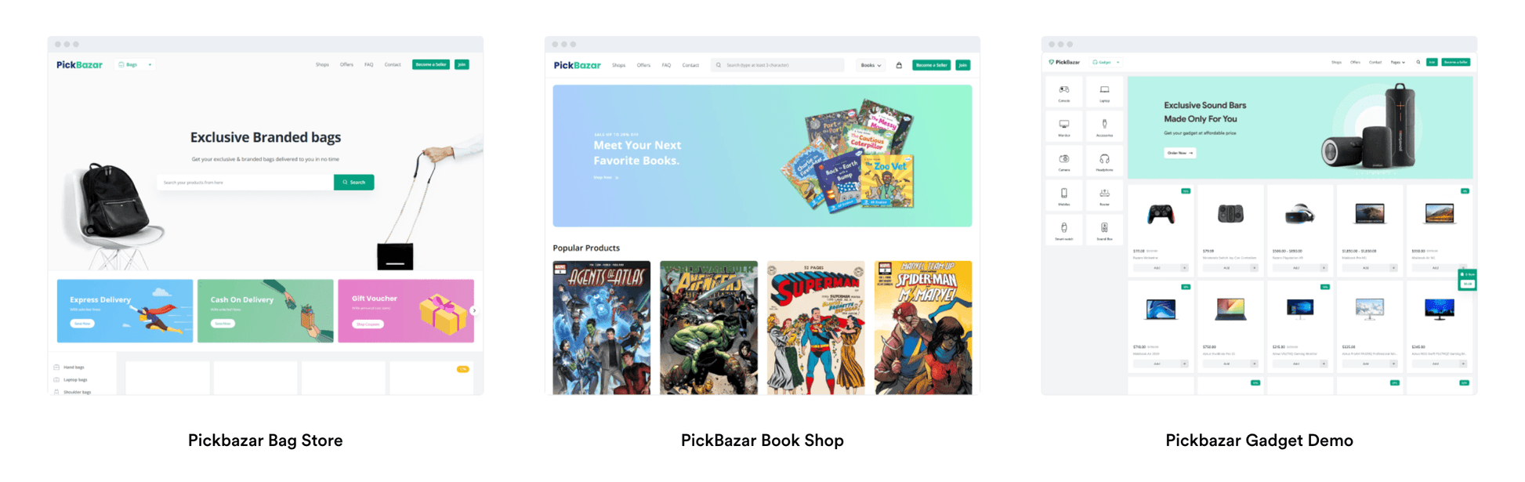Open the Pages menu in gadget demo
The height and width of the screenshot is (482, 1525).
(x=1397, y=62)
